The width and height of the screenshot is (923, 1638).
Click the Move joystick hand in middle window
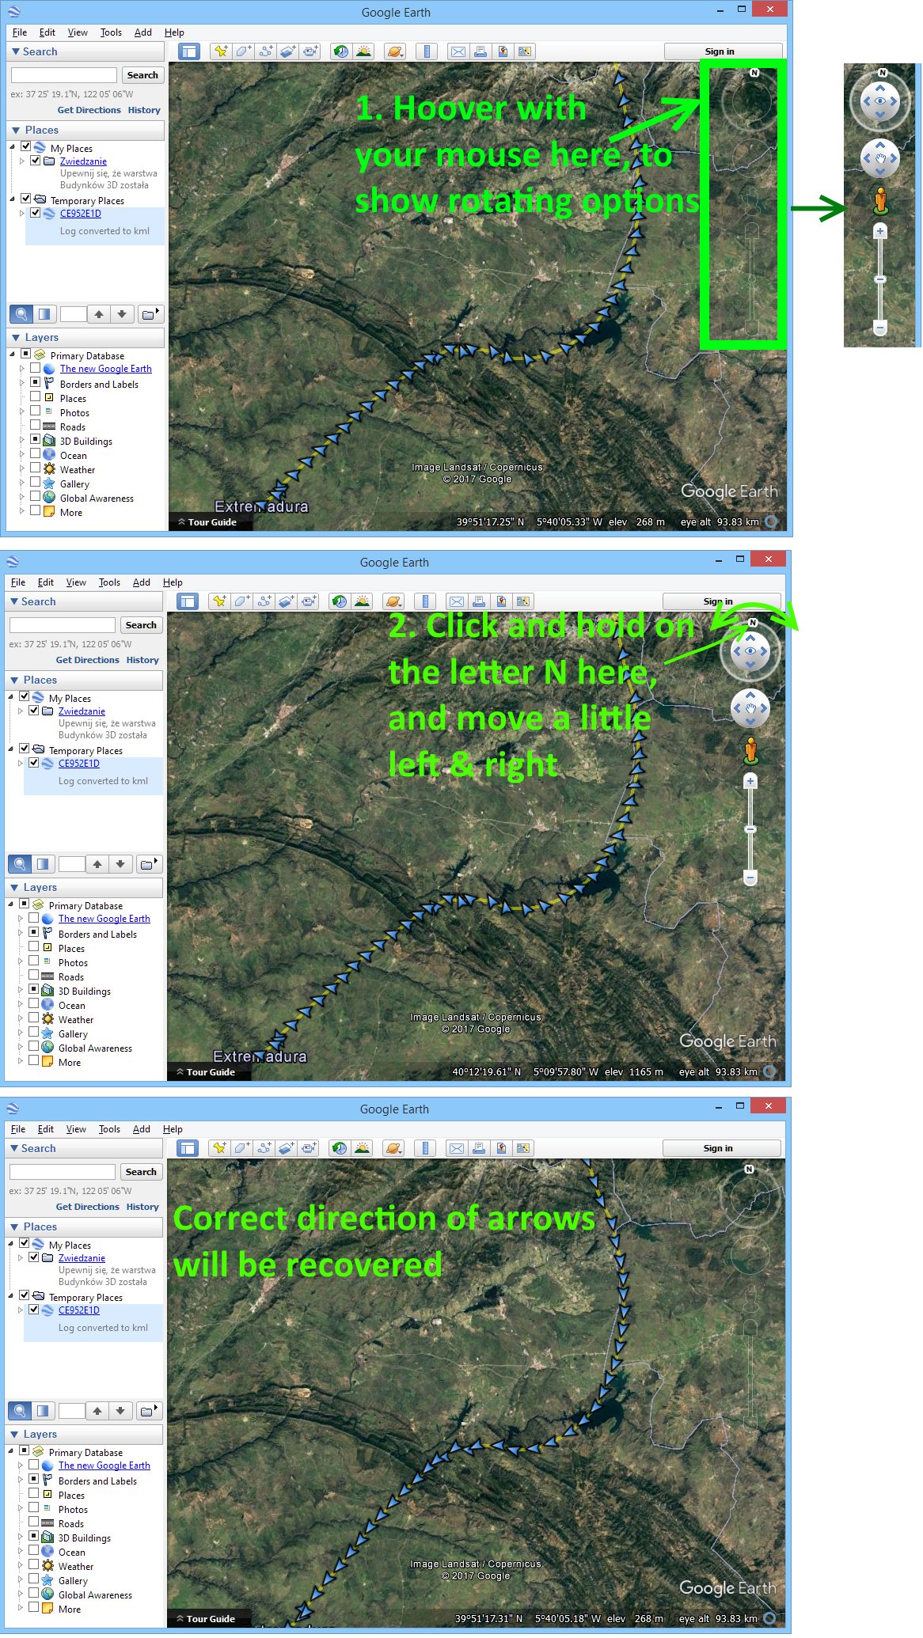750,709
